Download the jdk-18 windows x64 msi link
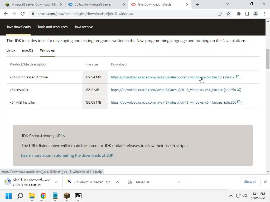 tap(167, 102)
